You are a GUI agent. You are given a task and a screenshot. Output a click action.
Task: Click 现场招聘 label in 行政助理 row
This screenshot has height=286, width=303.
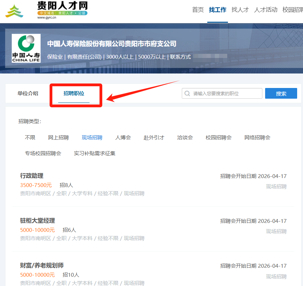pyautogui.click(x=276, y=187)
